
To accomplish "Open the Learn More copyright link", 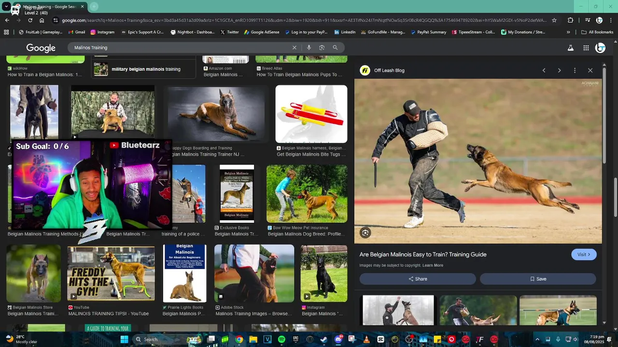I will point(433,266).
